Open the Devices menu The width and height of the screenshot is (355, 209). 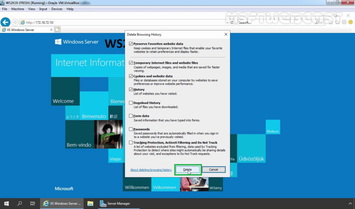(57, 9)
